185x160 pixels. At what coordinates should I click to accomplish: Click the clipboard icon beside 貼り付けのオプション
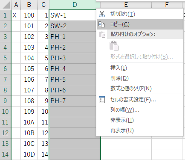point(102,34)
